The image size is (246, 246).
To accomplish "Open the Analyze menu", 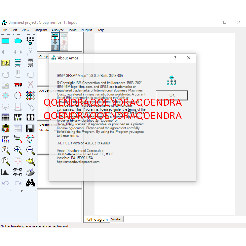I will point(57,30).
